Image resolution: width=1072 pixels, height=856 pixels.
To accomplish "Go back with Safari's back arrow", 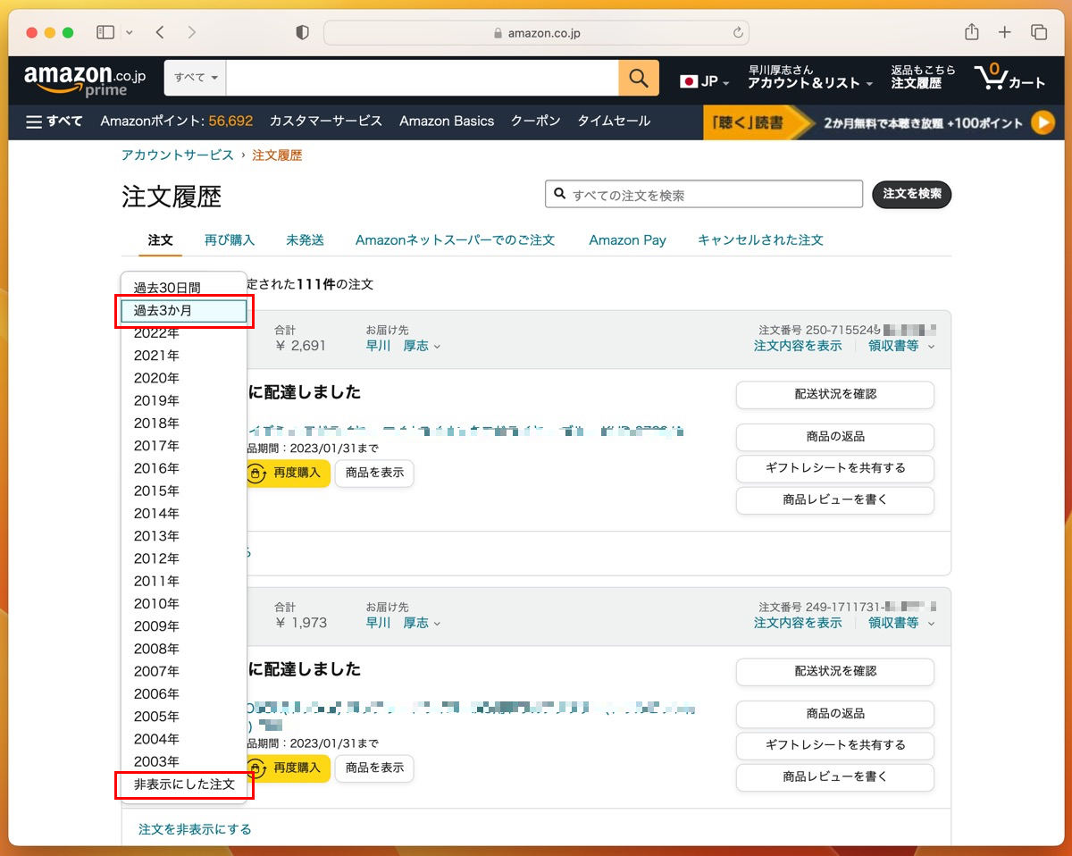I will coord(160,32).
